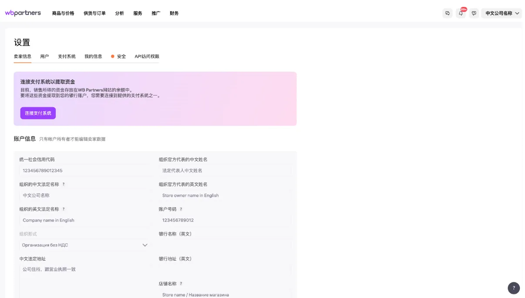The height and width of the screenshot is (298, 525).
Task: Focus the 组织的英文法定名称 input
Action: point(85,220)
